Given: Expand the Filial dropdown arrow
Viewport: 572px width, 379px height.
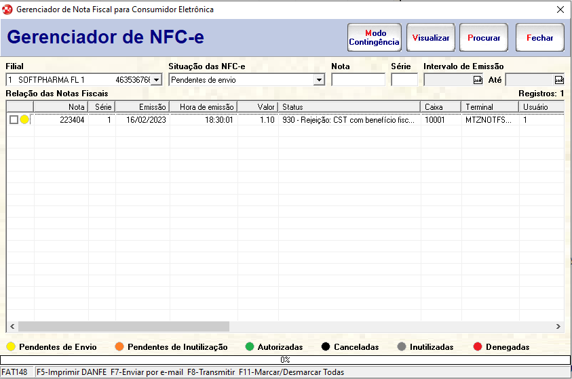Looking at the screenshot, I should click(156, 80).
